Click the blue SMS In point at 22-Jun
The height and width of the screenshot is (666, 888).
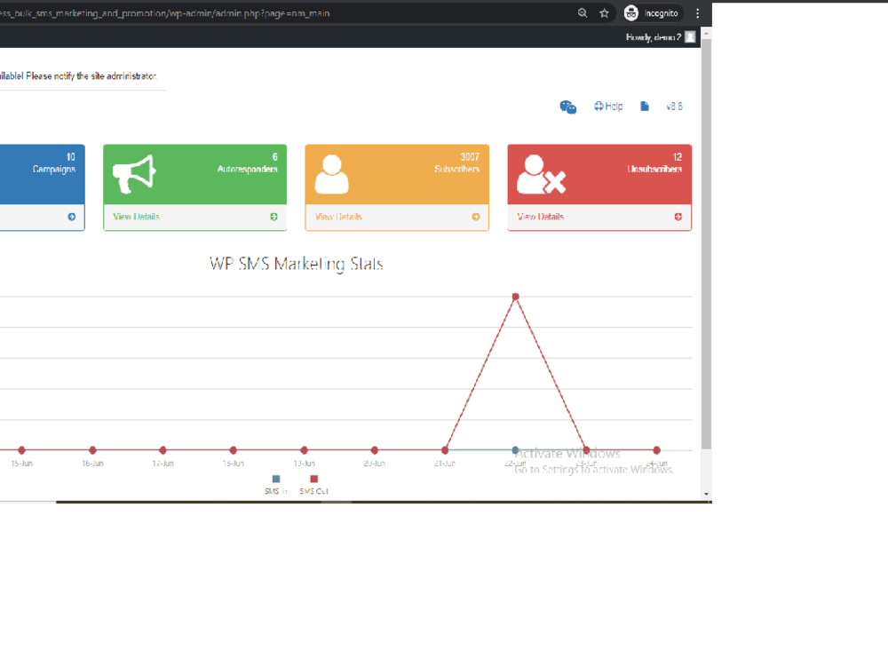(515, 449)
